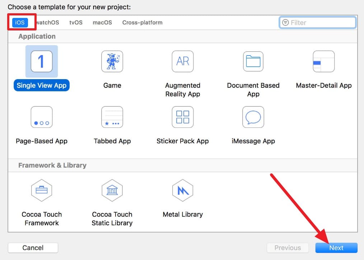
Task: Show the macOS templates tab
Action: click(102, 23)
